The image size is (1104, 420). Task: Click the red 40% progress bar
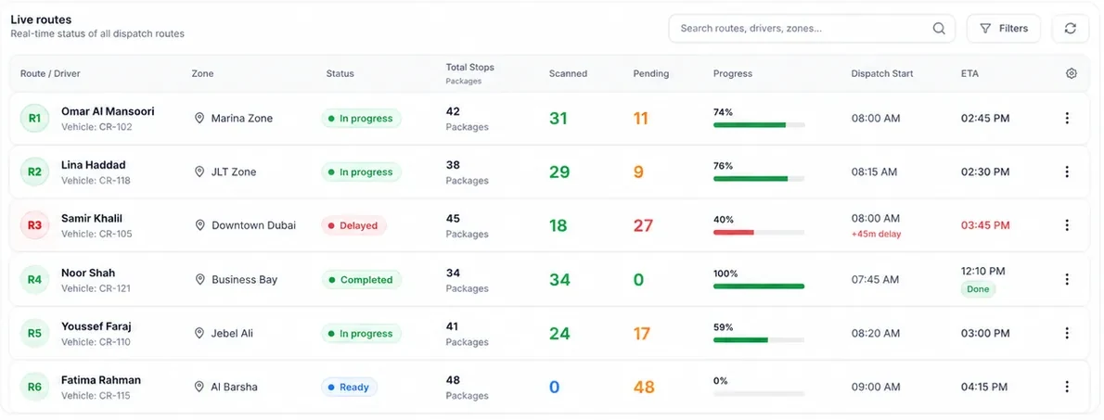(x=758, y=232)
